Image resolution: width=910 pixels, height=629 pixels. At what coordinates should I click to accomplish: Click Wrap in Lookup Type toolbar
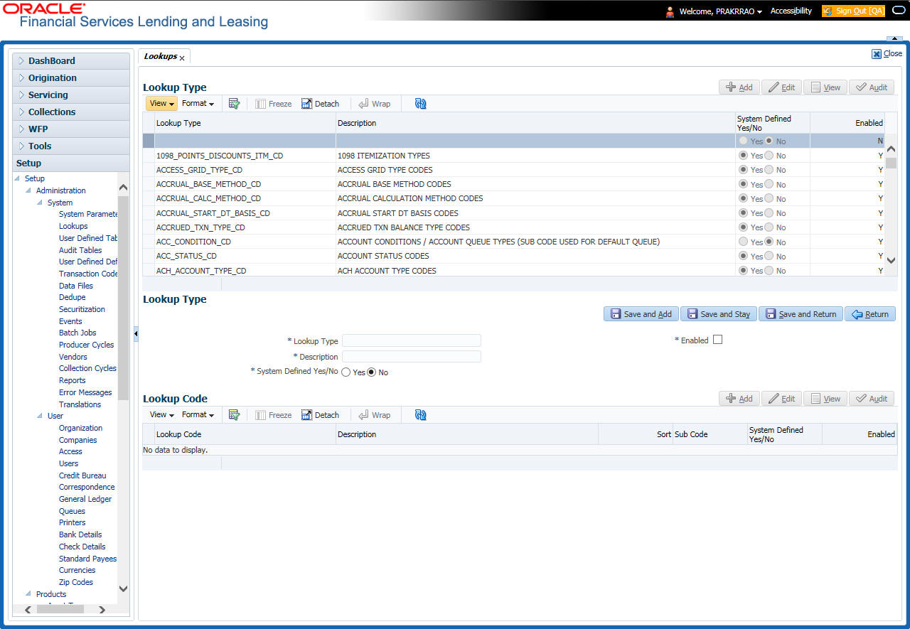[374, 104]
